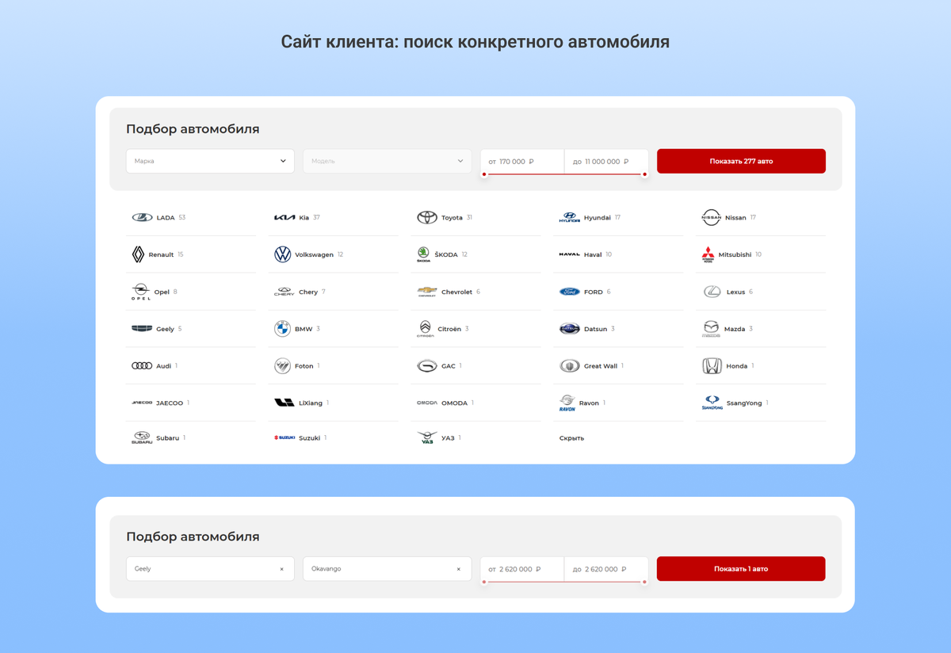This screenshot has width=951, height=653.
Task: Select the Toyota logo icon
Action: 427,217
